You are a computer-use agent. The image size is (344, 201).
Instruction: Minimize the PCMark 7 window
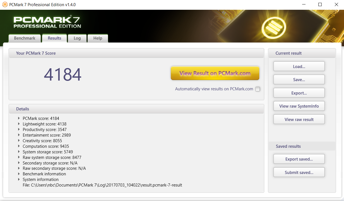click(304, 5)
